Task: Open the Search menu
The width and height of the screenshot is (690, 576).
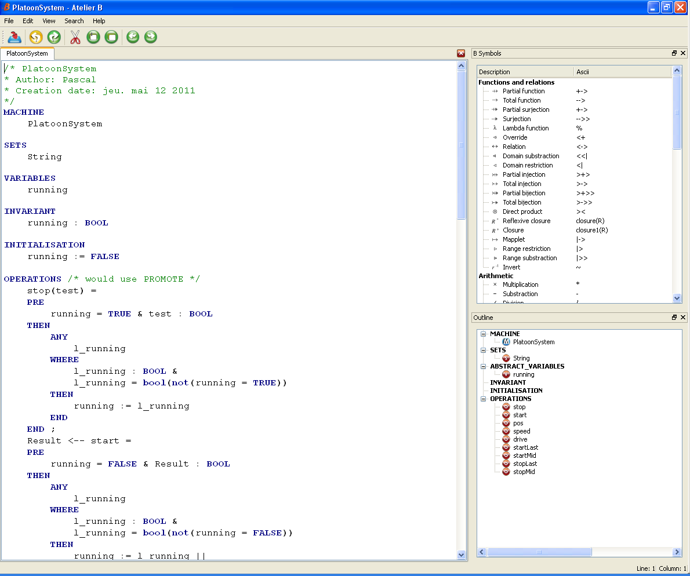Action: click(x=74, y=21)
